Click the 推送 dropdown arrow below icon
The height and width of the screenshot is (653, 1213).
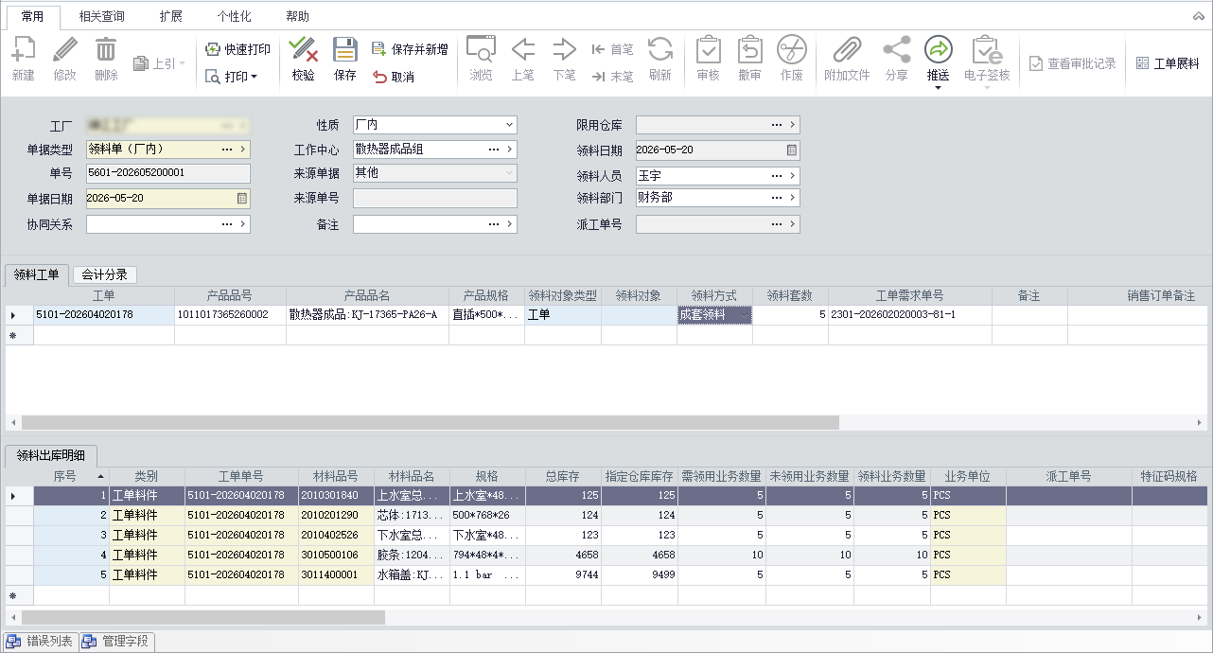pos(938,87)
